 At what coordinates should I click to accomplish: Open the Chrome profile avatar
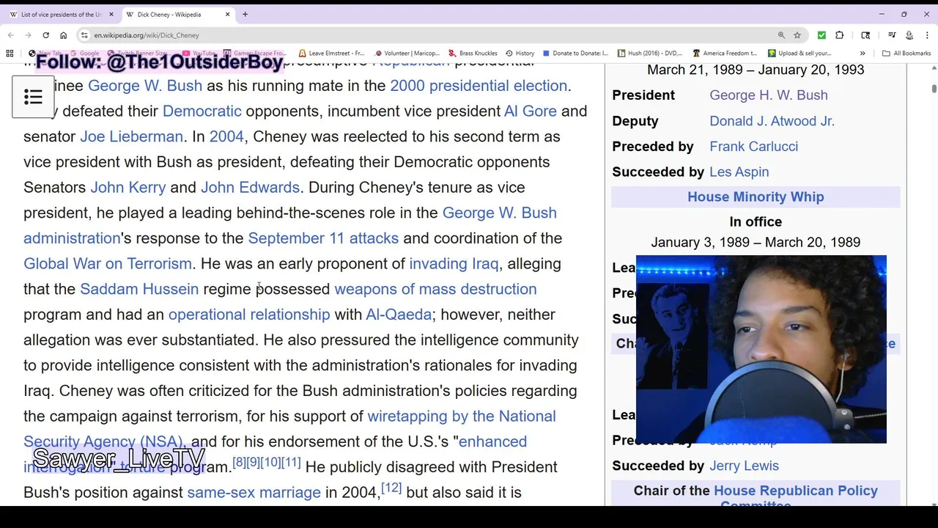coord(909,35)
